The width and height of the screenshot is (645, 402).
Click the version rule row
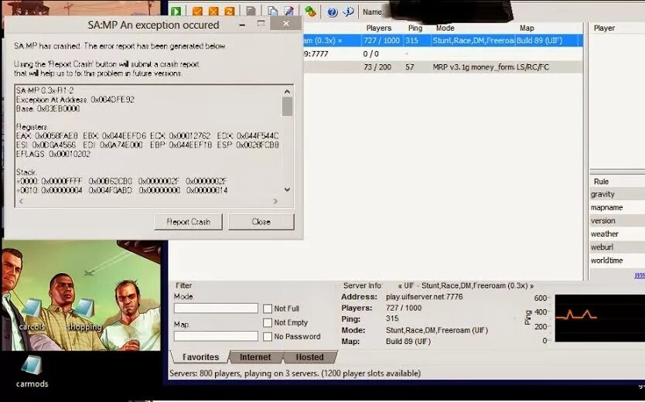click(x=617, y=220)
